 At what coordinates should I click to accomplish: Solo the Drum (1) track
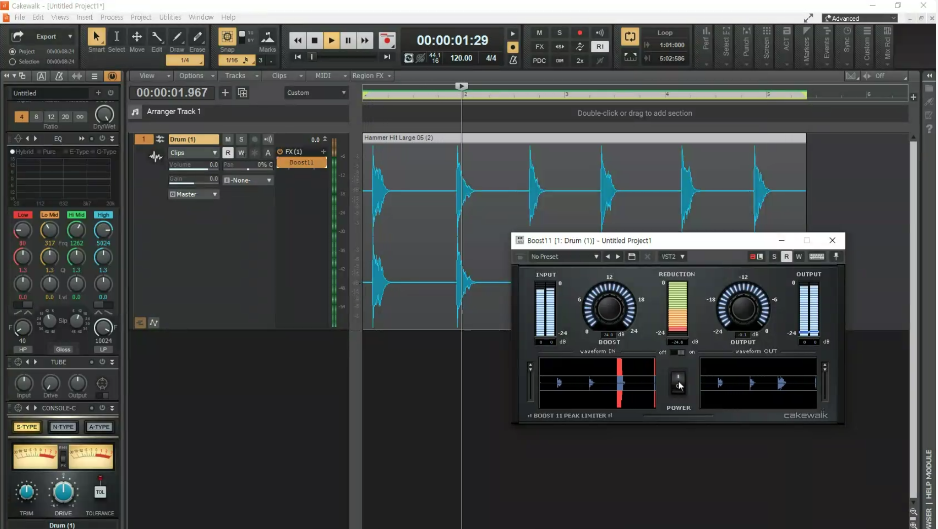click(x=241, y=139)
